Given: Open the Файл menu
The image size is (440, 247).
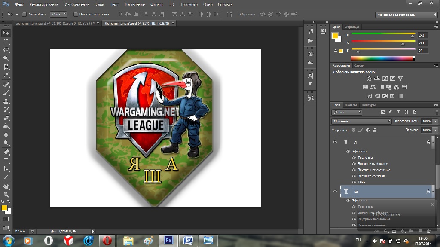Looking at the screenshot, I should click(x=19, y=4).
